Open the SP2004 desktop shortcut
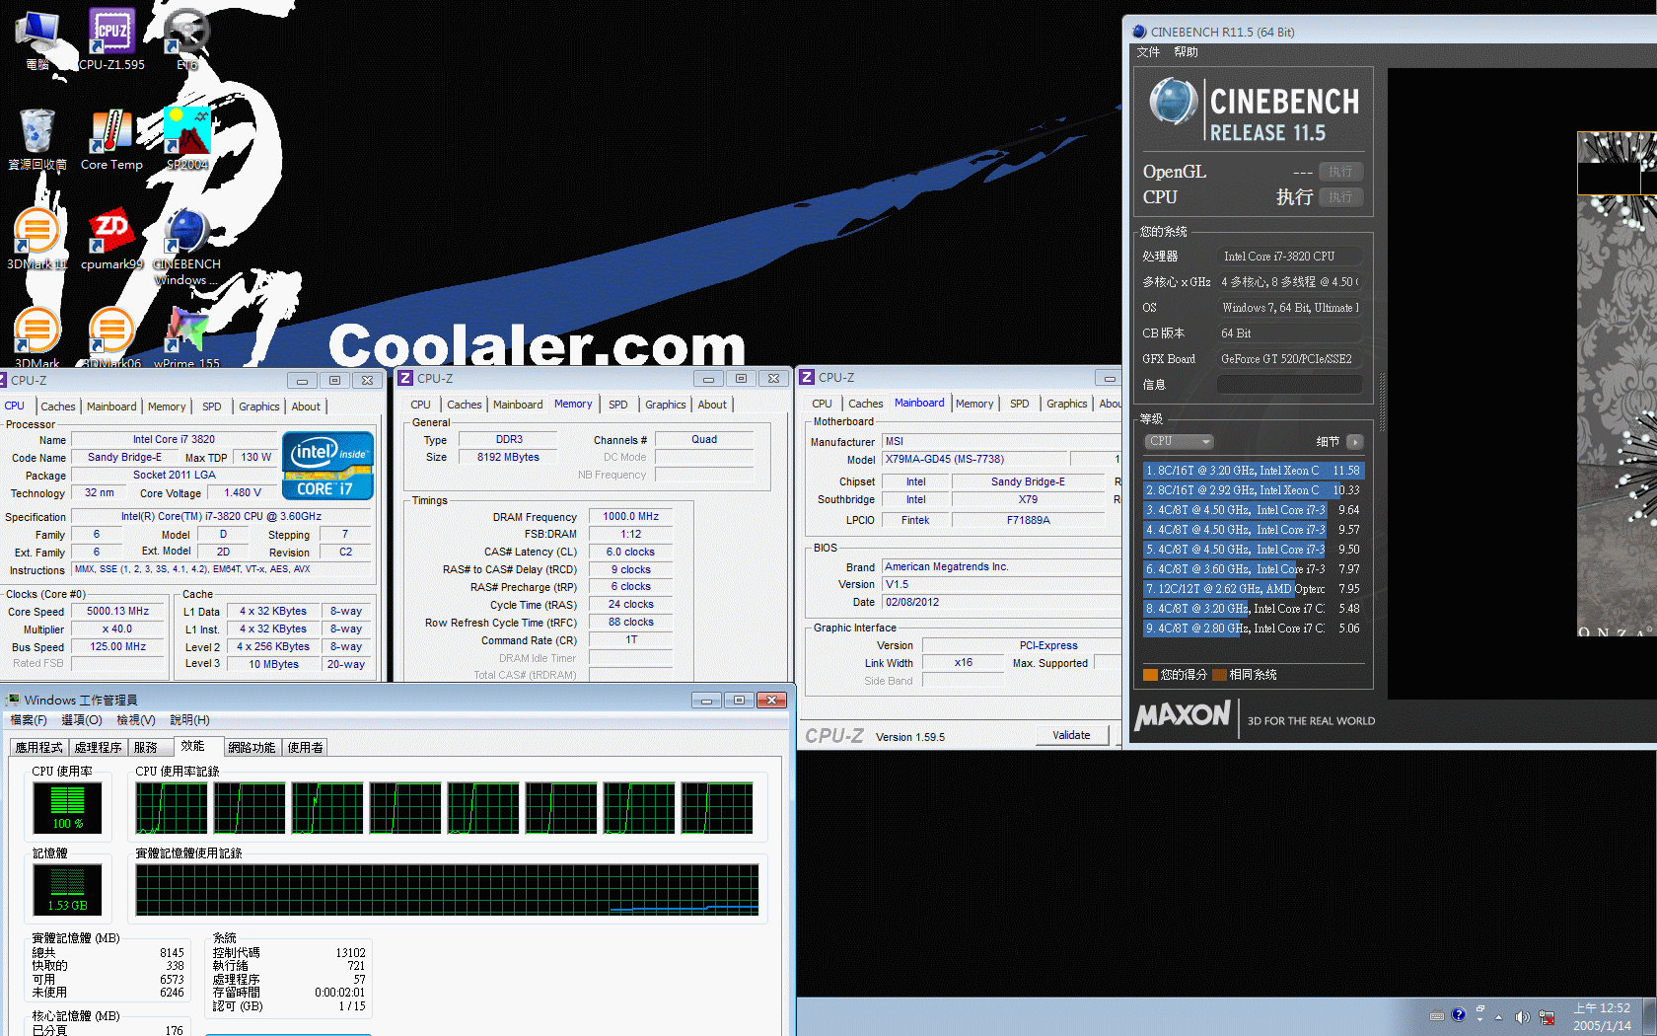The image size is (1657, 1036). [x=186, y=140]
